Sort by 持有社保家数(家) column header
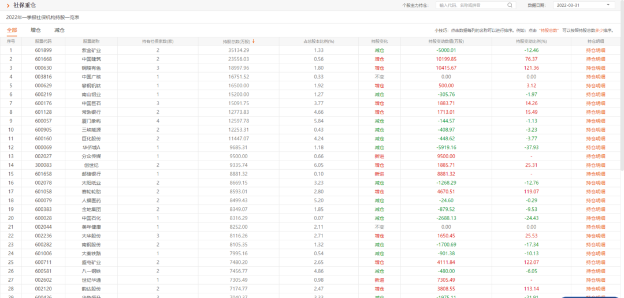Viewport: 624px width, 298px height. coord(158,42)
